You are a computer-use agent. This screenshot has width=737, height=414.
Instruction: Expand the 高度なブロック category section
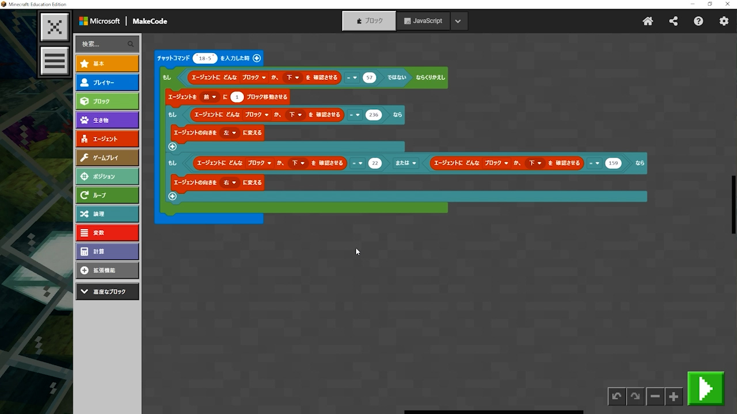tap(107, 292)
